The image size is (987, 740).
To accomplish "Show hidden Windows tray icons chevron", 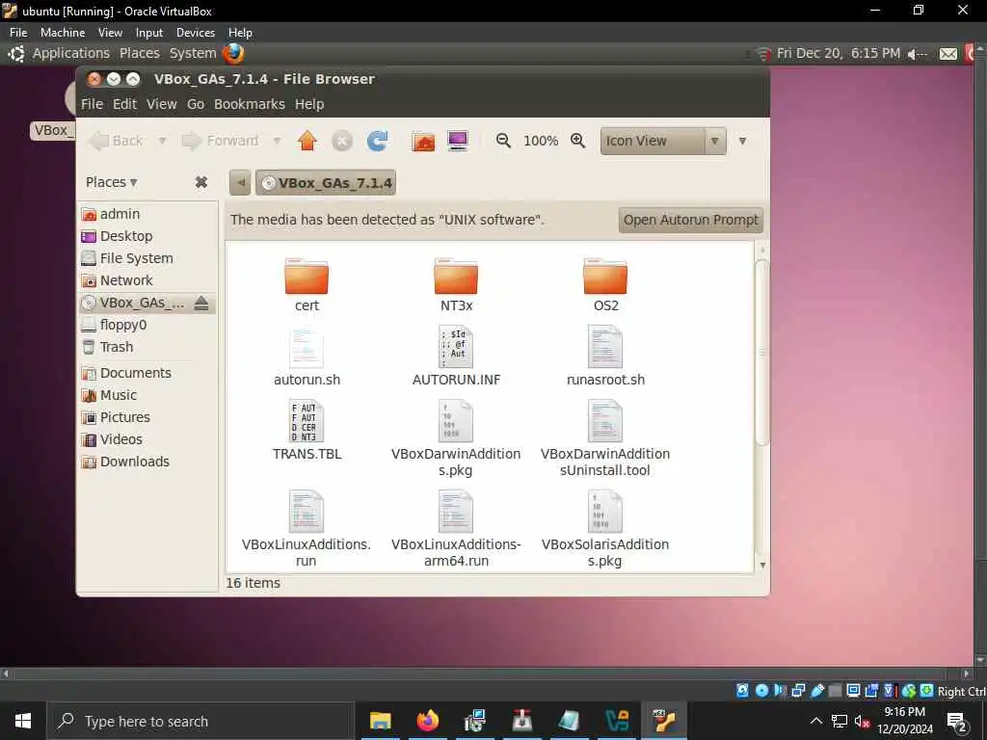I will (x=815, y=721).
